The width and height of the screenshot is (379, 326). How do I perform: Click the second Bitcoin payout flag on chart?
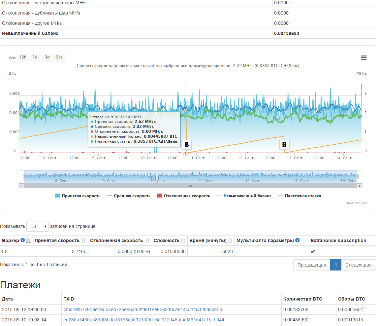tap(284, 144)
